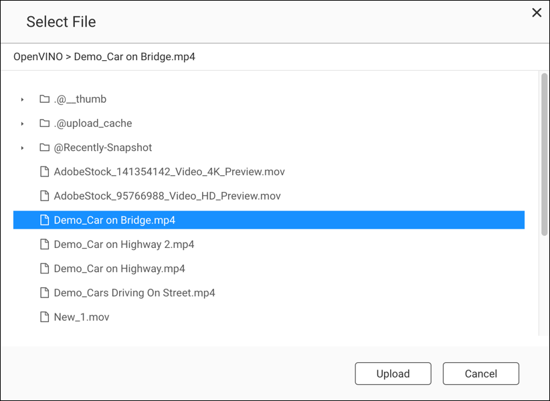Click the folder icon next to .@__thumb
550x401 pixels.
(45, 99)
